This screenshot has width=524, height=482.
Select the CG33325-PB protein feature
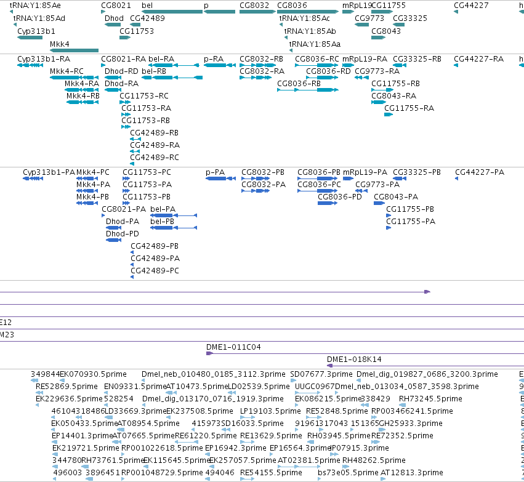coord(400,179)
